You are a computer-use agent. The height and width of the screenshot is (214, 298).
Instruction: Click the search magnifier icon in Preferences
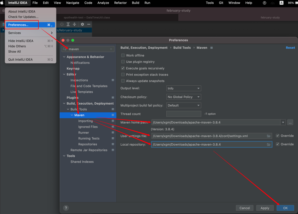click(x=64, y=49)
